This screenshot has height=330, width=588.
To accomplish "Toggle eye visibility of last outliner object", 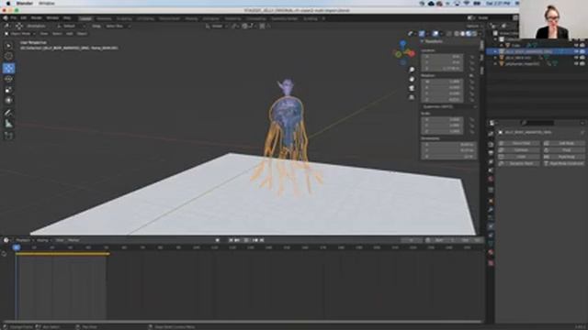I will click(576, 64).
